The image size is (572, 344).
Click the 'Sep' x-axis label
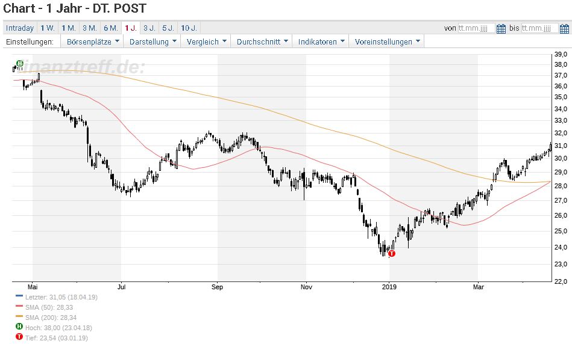pyautogui.click(x=217, y=287)
